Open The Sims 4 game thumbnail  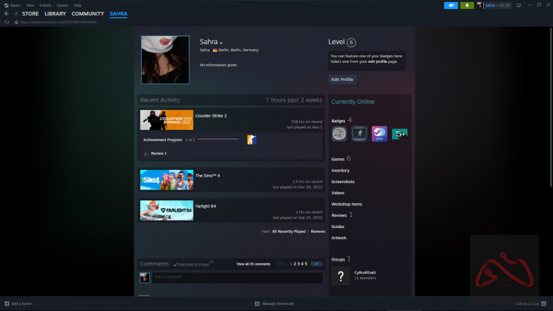click(x=167, y=180)
